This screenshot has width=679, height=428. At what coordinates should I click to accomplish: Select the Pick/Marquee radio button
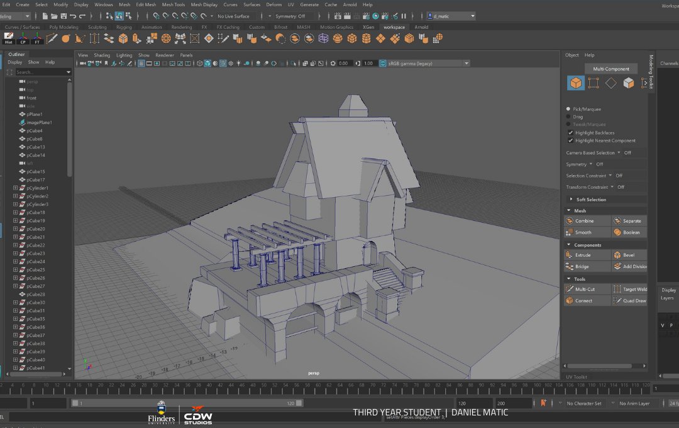tap(568, 109)
